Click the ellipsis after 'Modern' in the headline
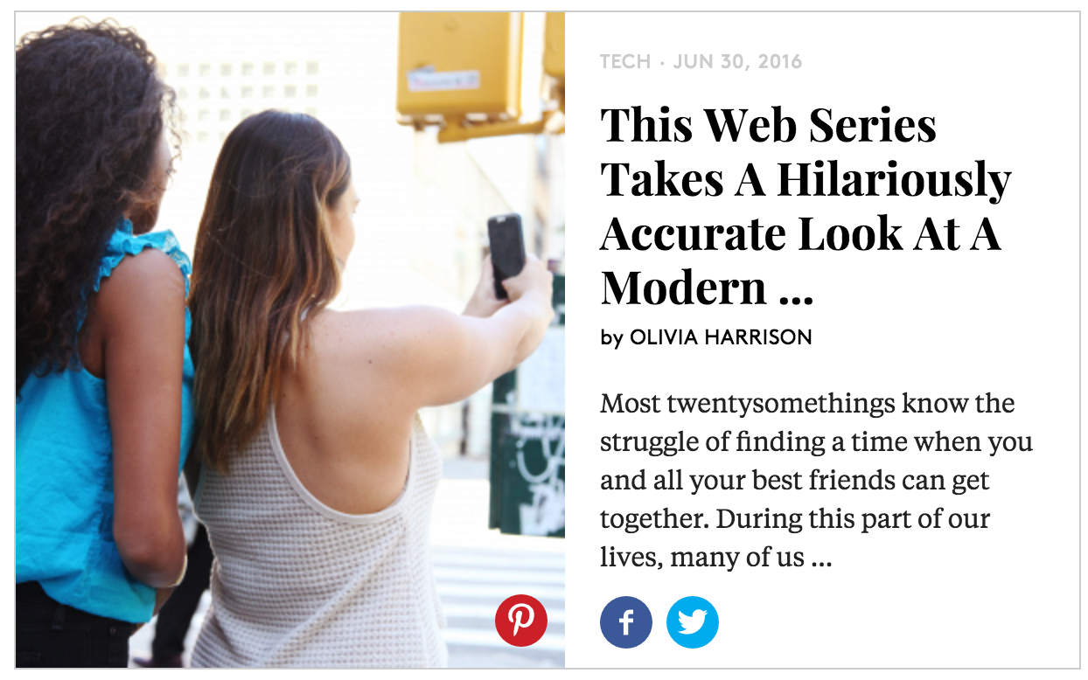 [x=796, y=290]
